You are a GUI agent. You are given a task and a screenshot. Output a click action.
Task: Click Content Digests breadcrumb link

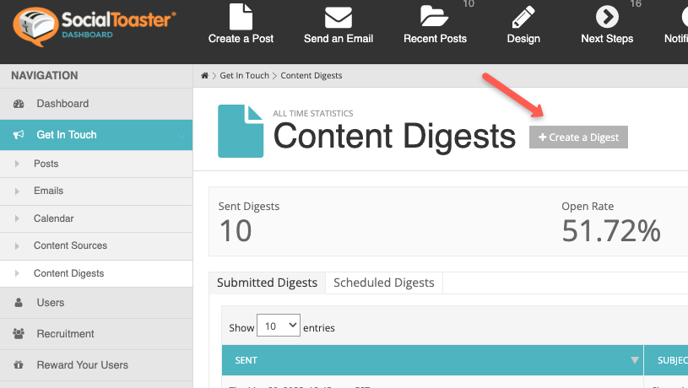311,75
